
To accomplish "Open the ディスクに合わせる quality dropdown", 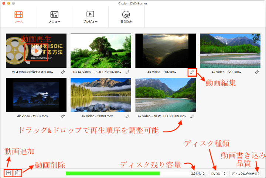I will (x=245, y=174).
